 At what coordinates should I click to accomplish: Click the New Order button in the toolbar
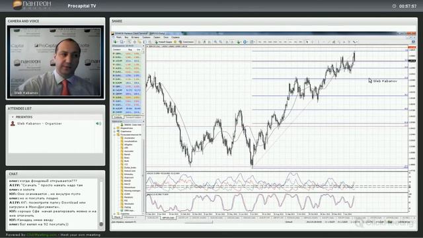163,42
